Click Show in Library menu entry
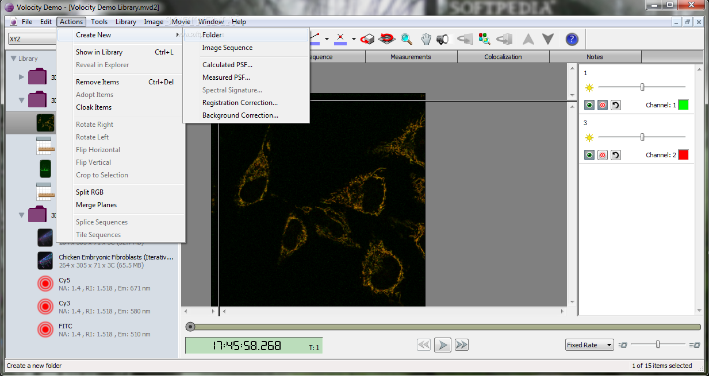Viewport: 709px width, 376px height. [121, 52]
